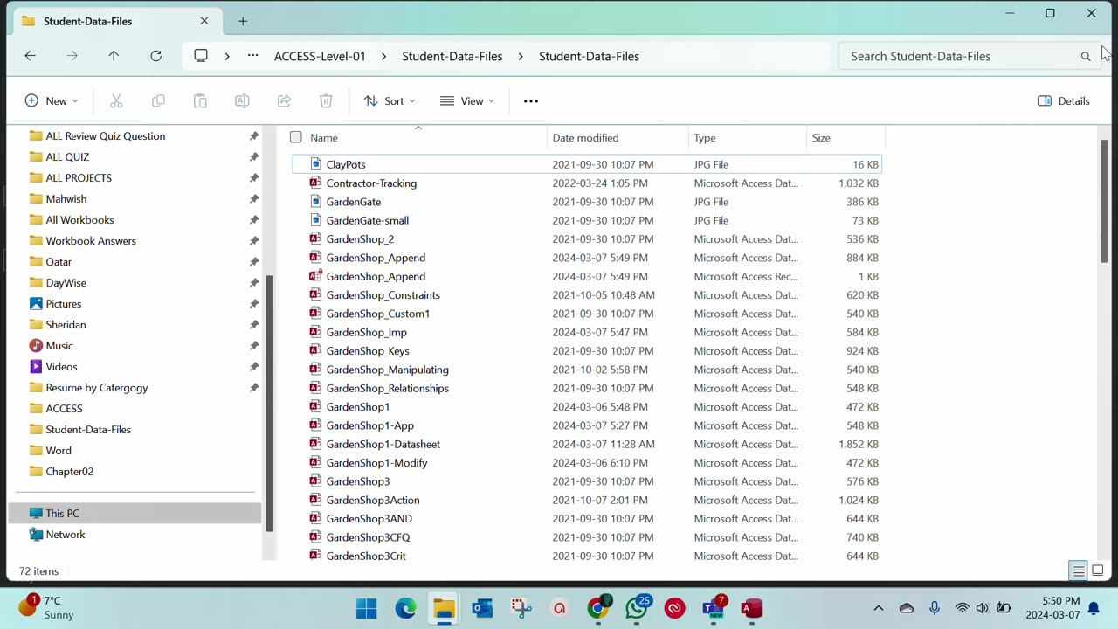Navigate up one folder level
This screenshot has height=629, width=1118.
114,56
